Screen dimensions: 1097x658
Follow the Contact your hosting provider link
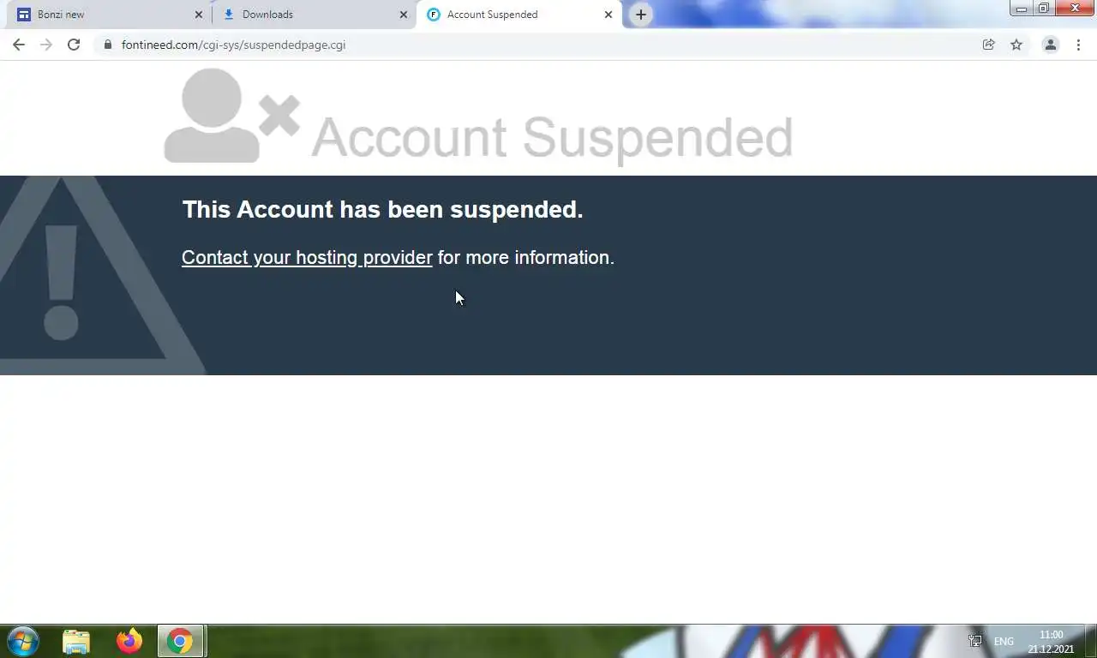click(x=307, y=257)
